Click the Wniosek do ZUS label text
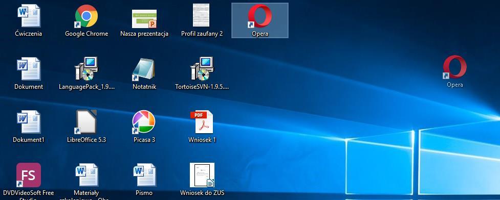Viewport: 500px width, 200px height. point(202,193)
